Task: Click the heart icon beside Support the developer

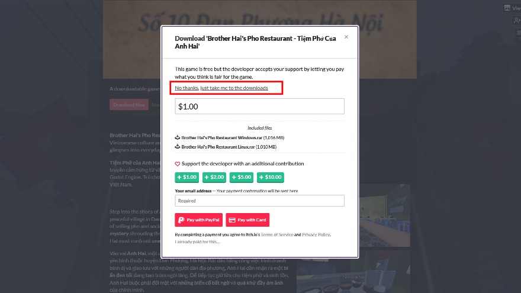Action: [178, 164]
